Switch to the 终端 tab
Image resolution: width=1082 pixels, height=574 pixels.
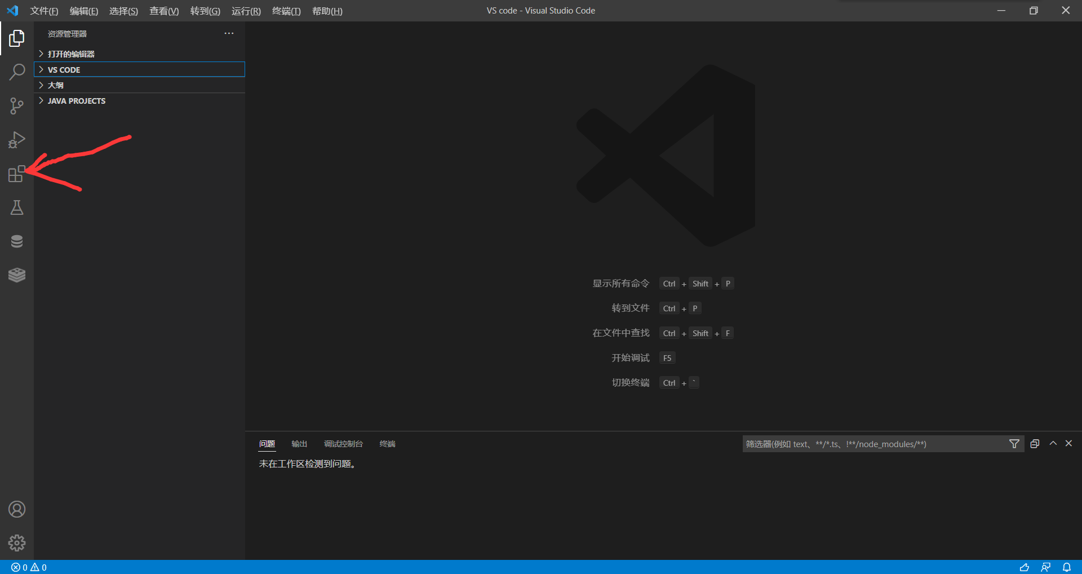click(387, 444)
